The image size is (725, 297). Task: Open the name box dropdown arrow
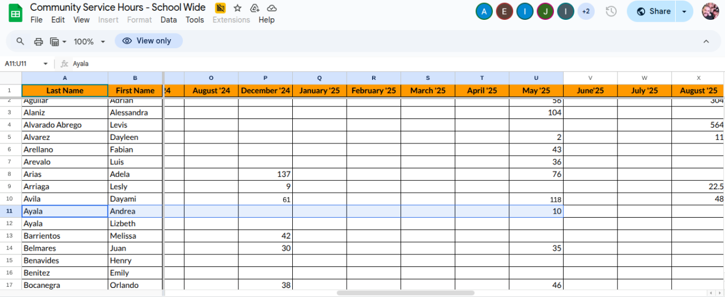coord(45,63)
